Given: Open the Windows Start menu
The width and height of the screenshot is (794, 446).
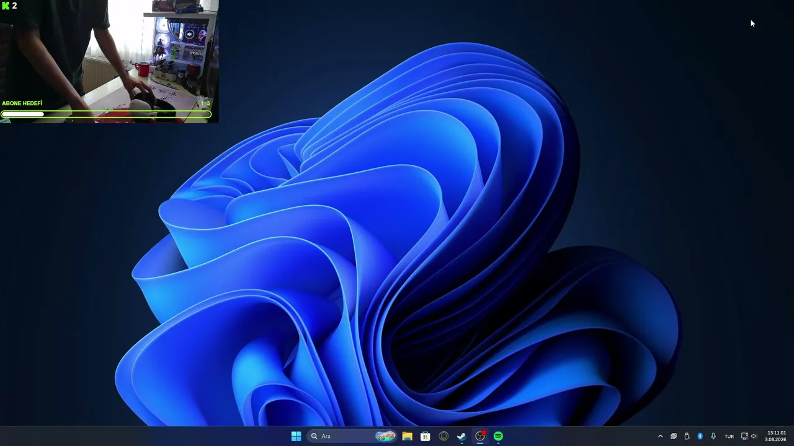Looking at the screenshot, I should [x=296, y=436].
